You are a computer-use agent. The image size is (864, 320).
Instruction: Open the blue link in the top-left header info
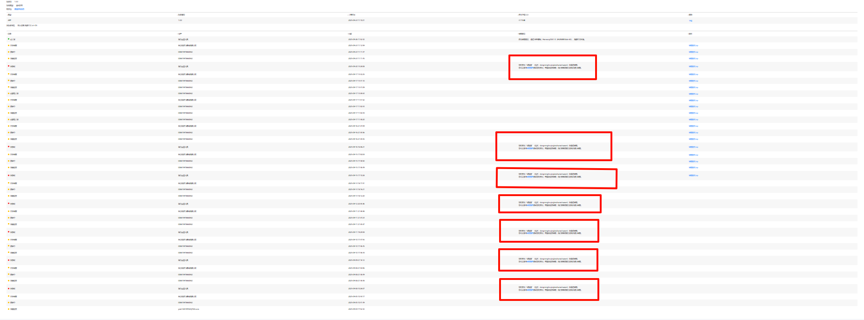coord(19,9)
